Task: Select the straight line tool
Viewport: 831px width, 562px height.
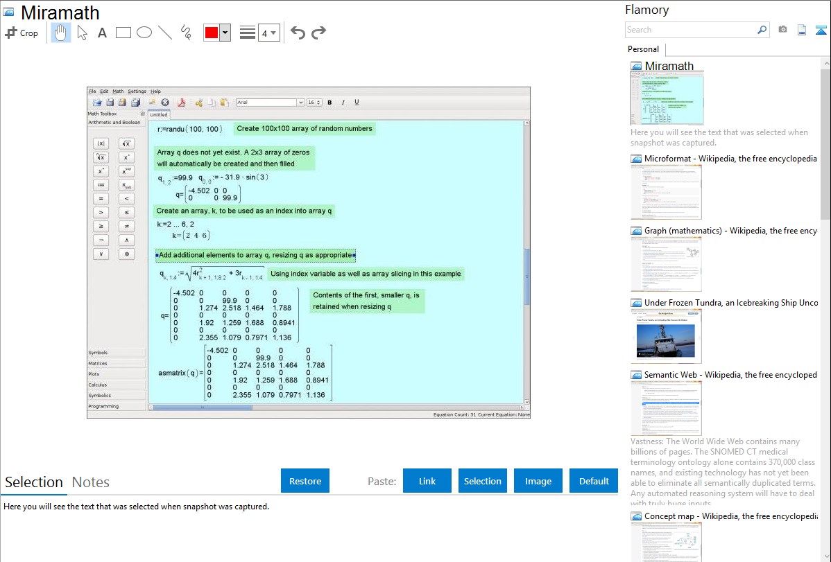Action: pyautogui.click(x=165, y=33)
